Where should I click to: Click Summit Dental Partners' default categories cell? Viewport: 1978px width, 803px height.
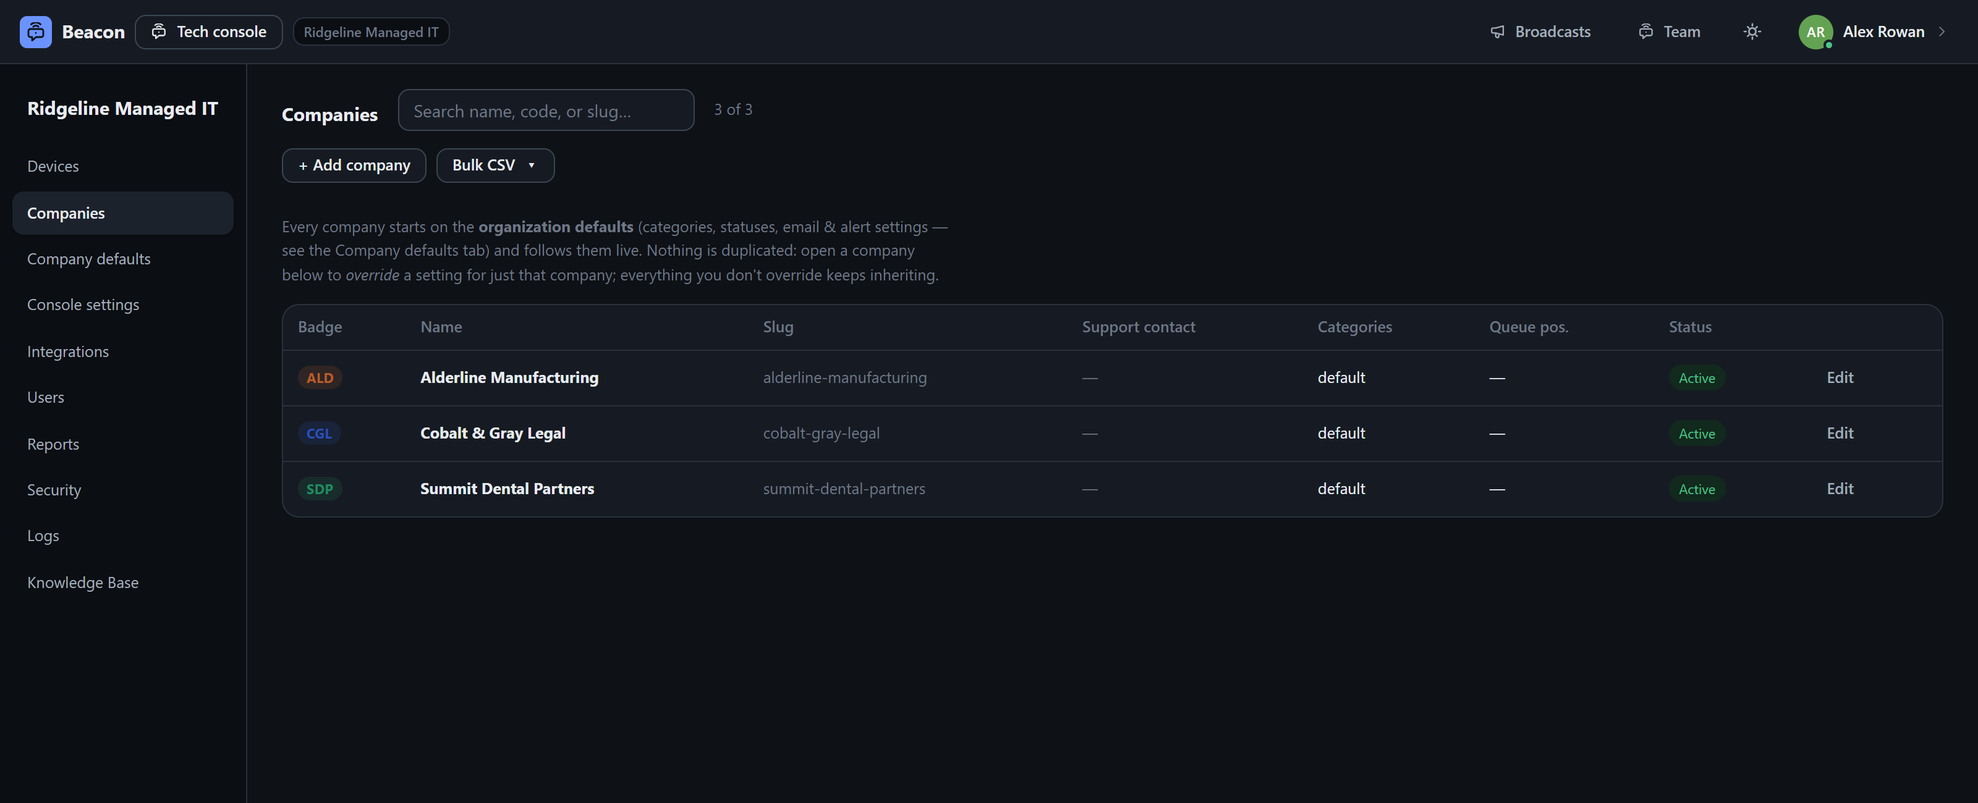point(1341,489)
